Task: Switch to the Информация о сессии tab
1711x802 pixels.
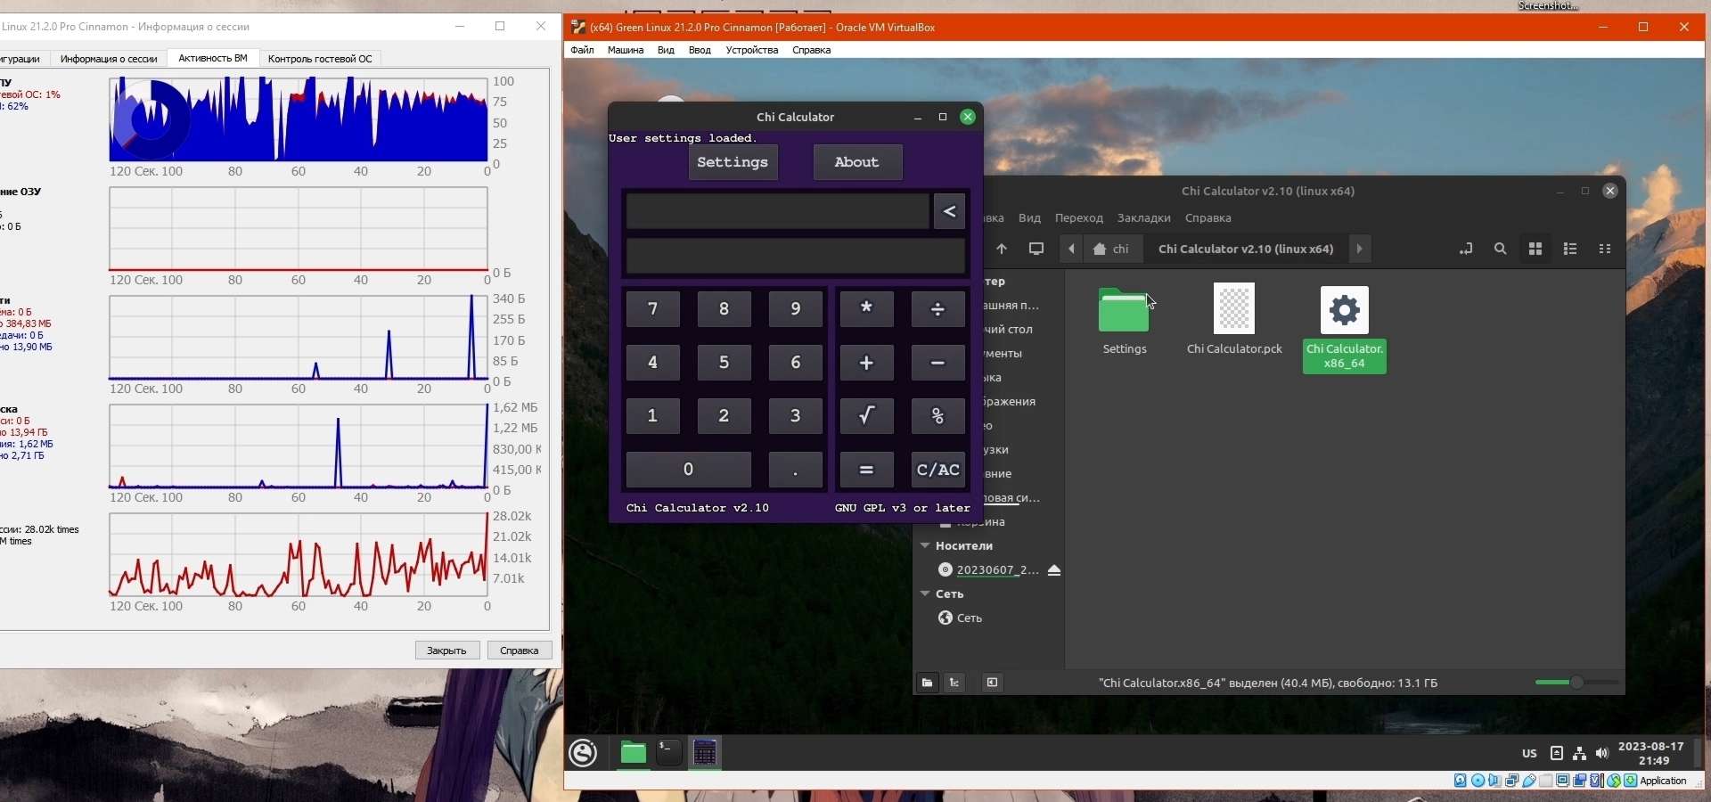Action: pyautogui.click(x=109, y=59)
